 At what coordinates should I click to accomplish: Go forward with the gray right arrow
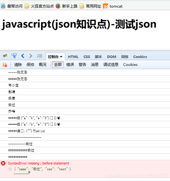[31, 56]
